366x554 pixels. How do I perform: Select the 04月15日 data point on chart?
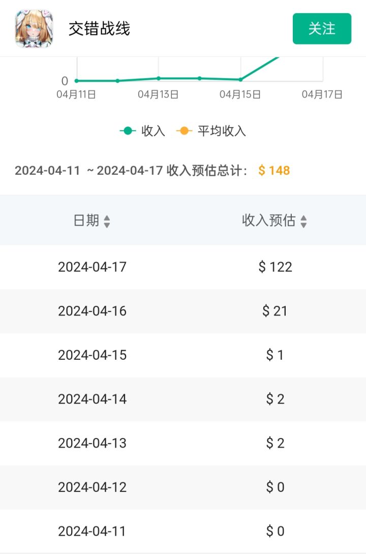tap(240, 79)
